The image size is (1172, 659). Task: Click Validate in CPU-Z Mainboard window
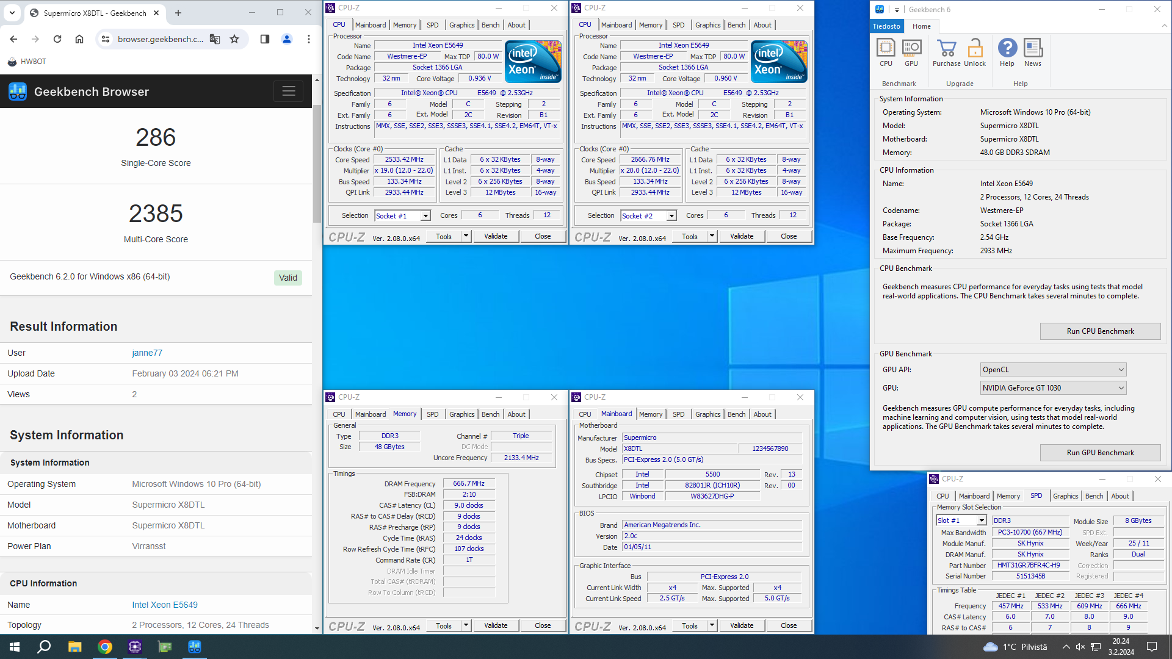(x=742, y=625)
